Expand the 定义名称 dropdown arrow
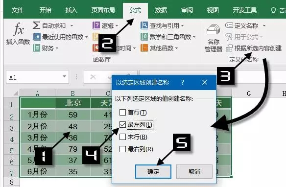This screenshot has width=286, height=187. 264,25
